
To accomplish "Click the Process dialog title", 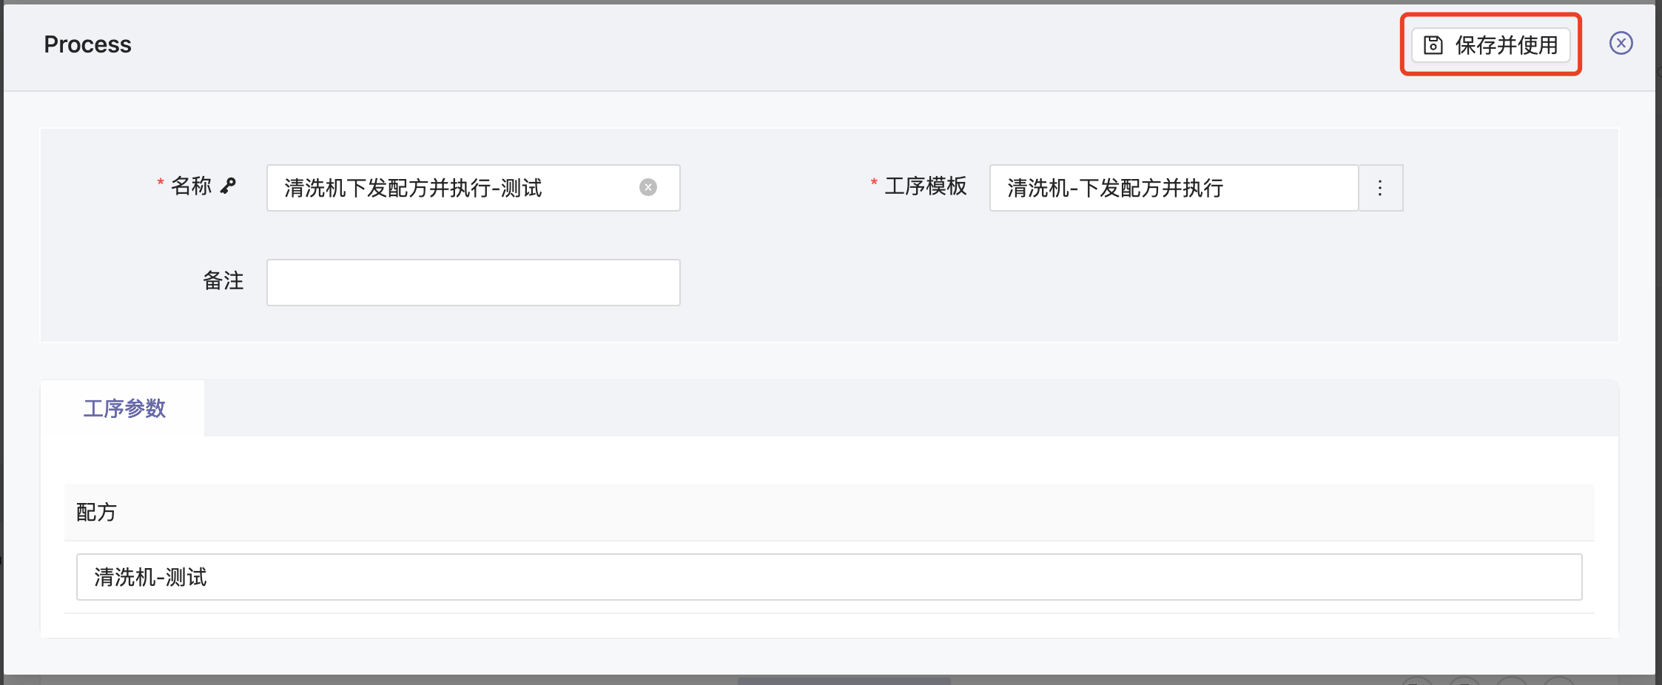I will click(87, 44).
